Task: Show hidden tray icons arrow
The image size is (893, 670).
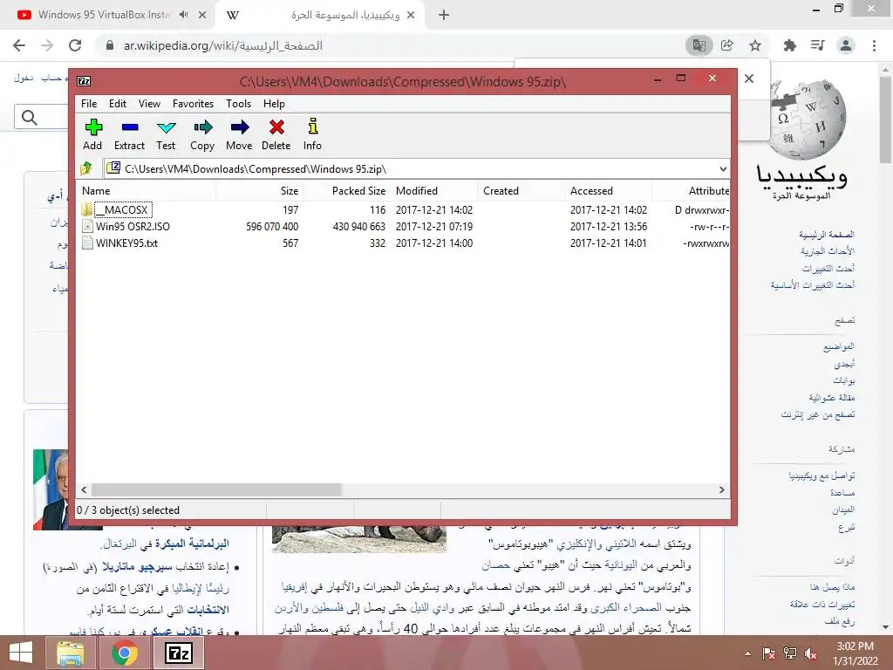Action: pyautogui.click(x=747, y=653)
